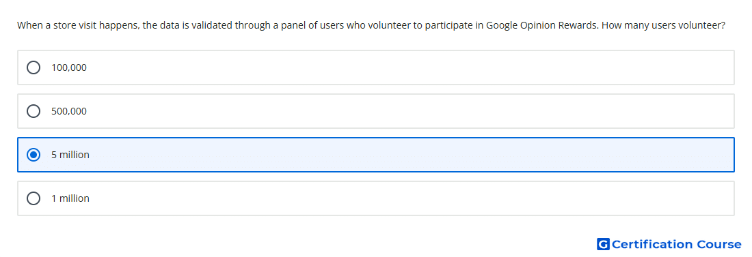The width and height of the screenshot is (752, 257).
Task: Choose the "100,000" answer label text
Action: 69,67
